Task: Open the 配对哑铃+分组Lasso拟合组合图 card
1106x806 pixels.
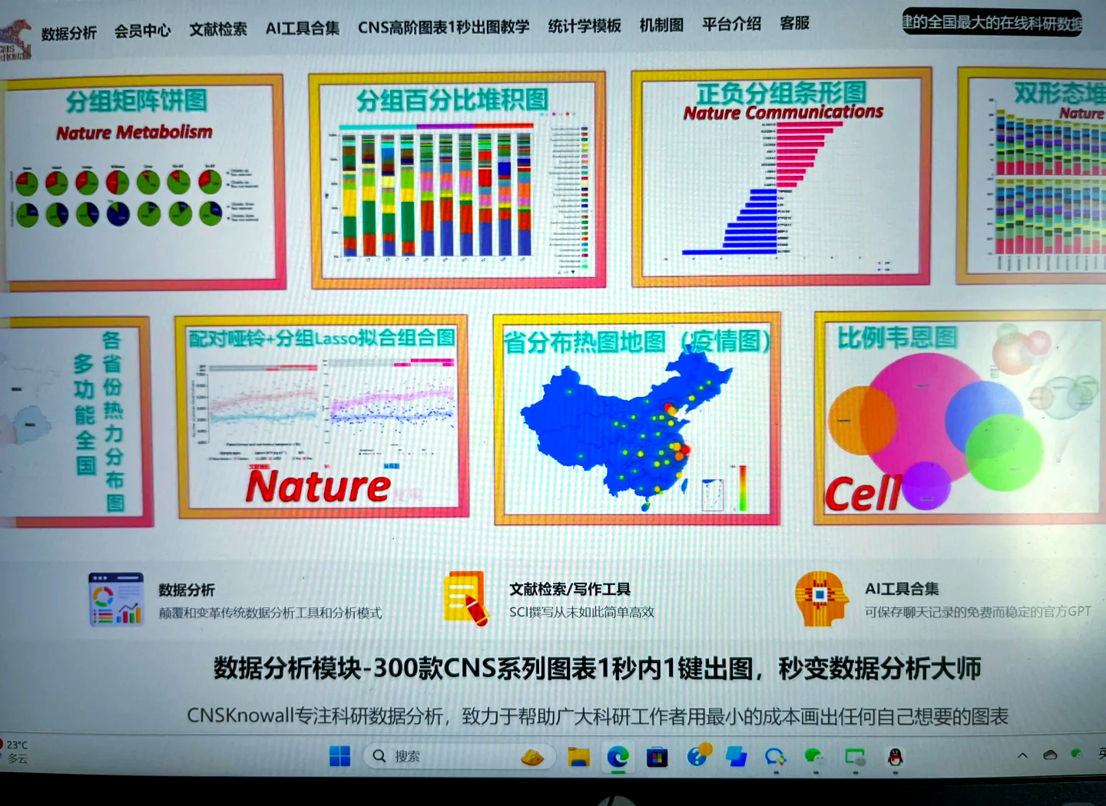Action: click(322, 416)
